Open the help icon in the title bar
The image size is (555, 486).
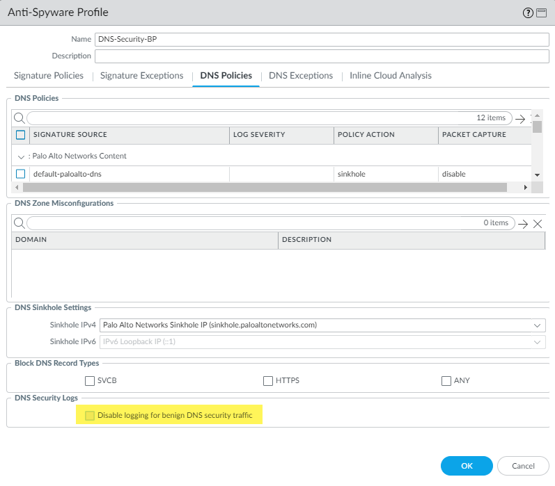coord(528,13)
